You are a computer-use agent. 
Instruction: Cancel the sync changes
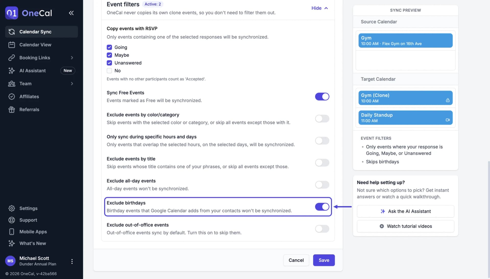296,260
